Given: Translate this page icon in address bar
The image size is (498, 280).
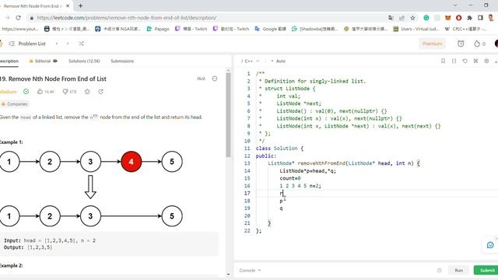Looking at the screenshot, I should [391, 18].
